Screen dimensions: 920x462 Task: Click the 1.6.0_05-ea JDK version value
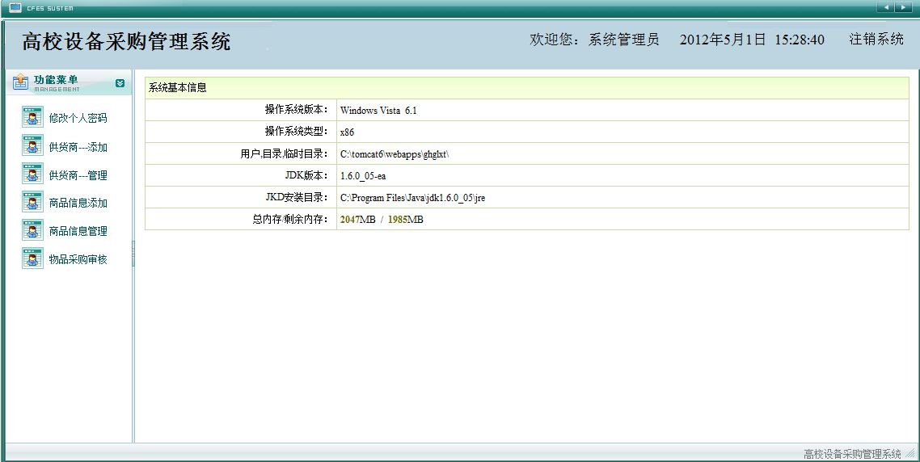(x=363, y=176)
